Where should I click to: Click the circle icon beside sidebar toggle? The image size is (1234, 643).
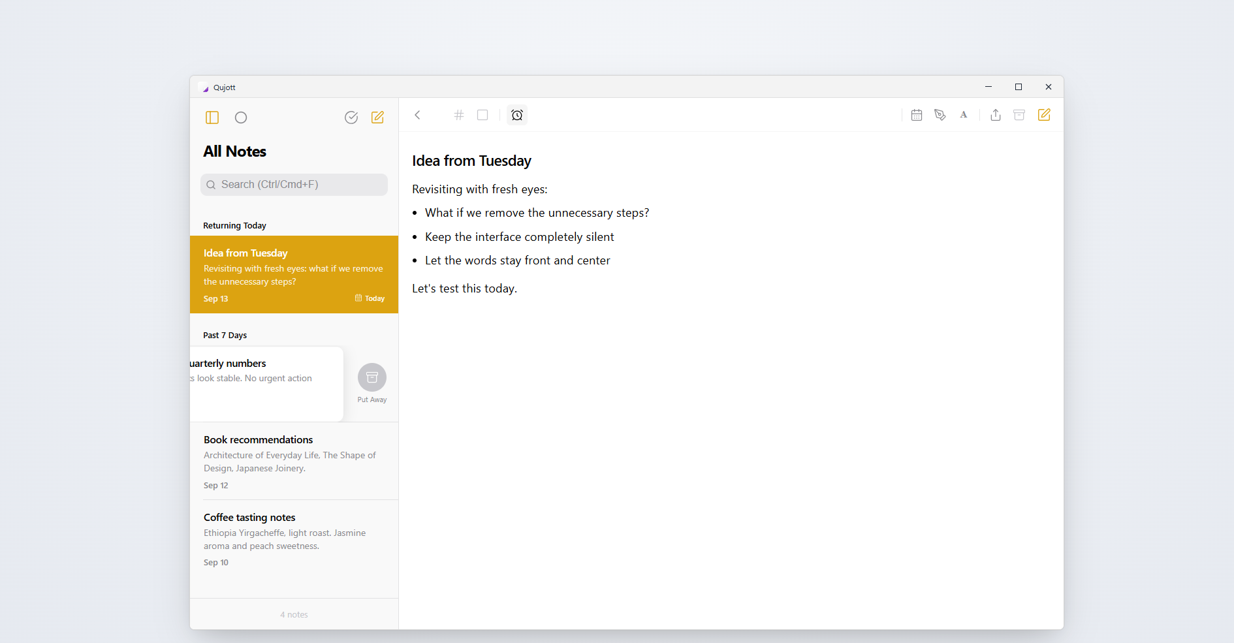point(241,118)
